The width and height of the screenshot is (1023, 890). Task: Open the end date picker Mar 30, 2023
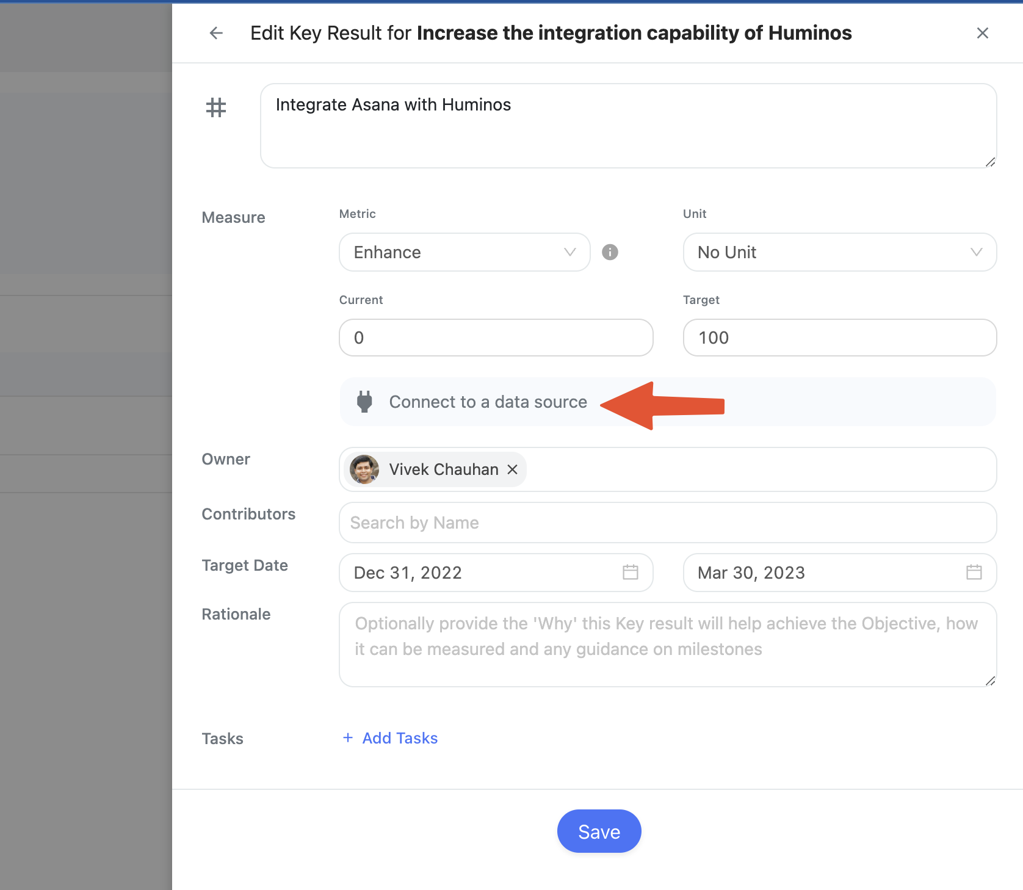839,573
